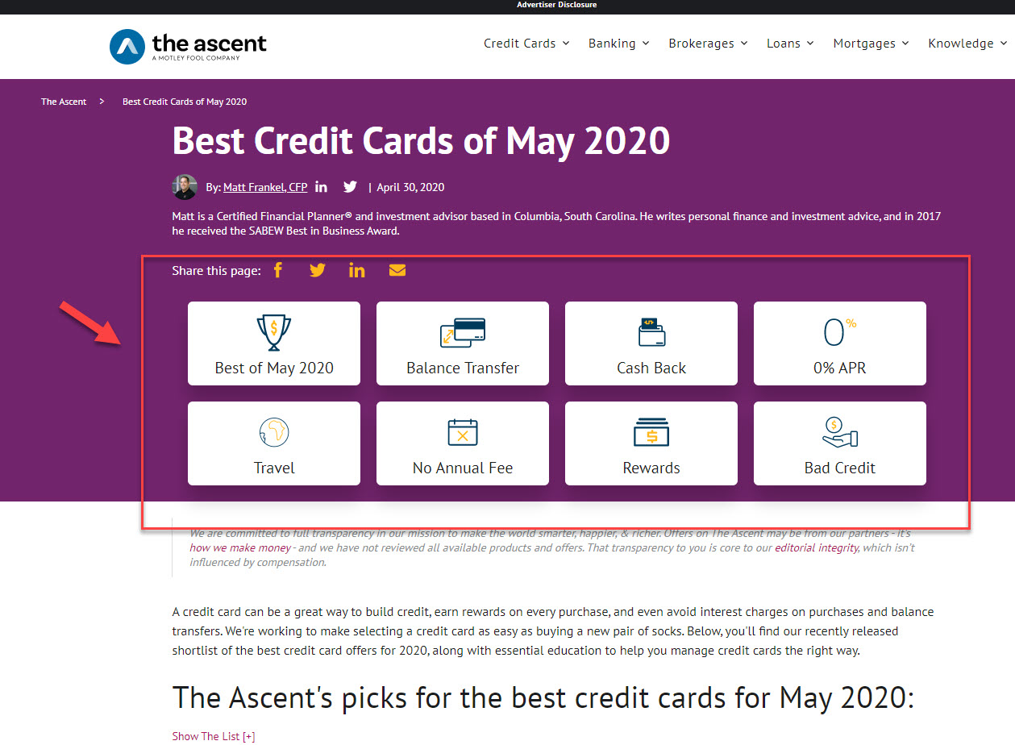The height and width of the screenshot is (745, 1015).
Task: Open author's LinkedIn icon beside byline
Action: [321, 187]
